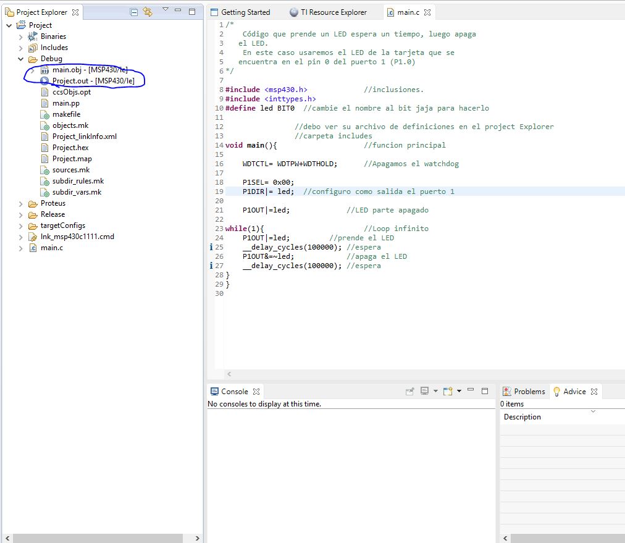Click Display Selected Console icon
This screenshot has height=543, width=625.
point(425,391)
